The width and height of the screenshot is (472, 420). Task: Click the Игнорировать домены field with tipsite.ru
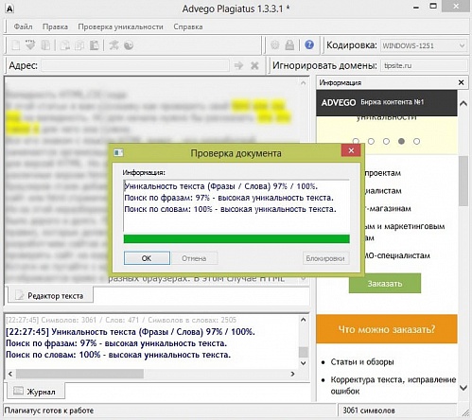click(x=424, y=65)
